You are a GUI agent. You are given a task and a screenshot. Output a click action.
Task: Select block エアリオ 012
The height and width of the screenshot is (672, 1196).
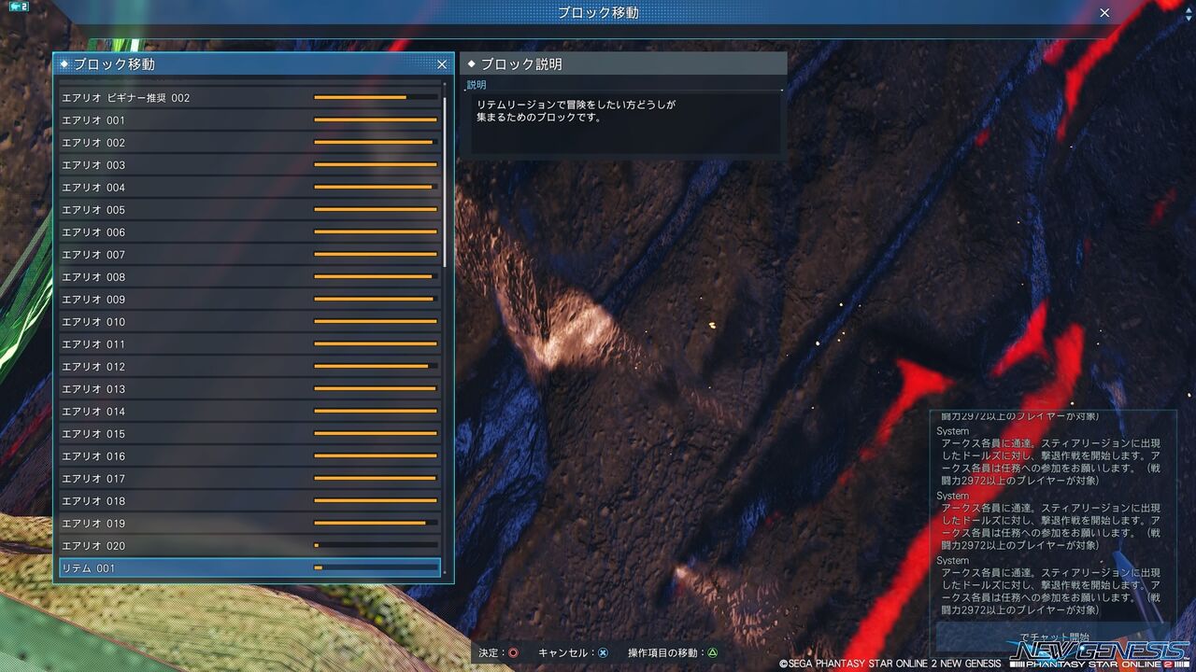coord(249,366)
